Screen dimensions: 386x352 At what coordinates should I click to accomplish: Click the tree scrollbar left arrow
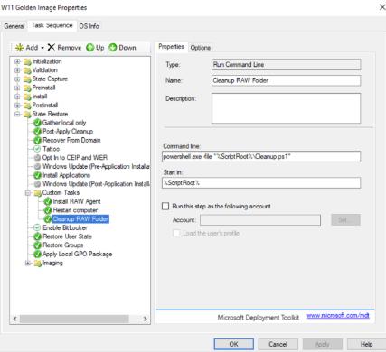[14, 319]
